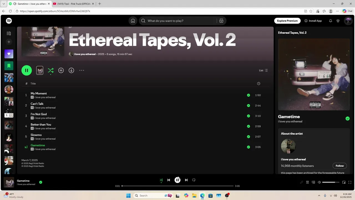The width and height of the screenshot is (355, 200).
Task: Pause album with large green button
Action: (x=27, y=70)
